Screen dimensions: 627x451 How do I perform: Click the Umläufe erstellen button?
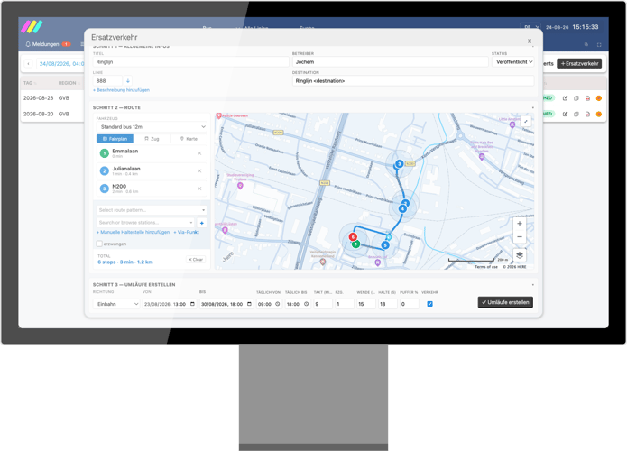(x=505, y=302)
